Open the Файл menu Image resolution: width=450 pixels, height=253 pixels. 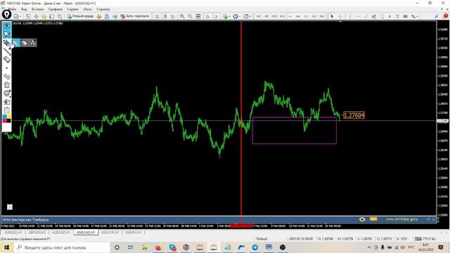click(x=12, y=9)
